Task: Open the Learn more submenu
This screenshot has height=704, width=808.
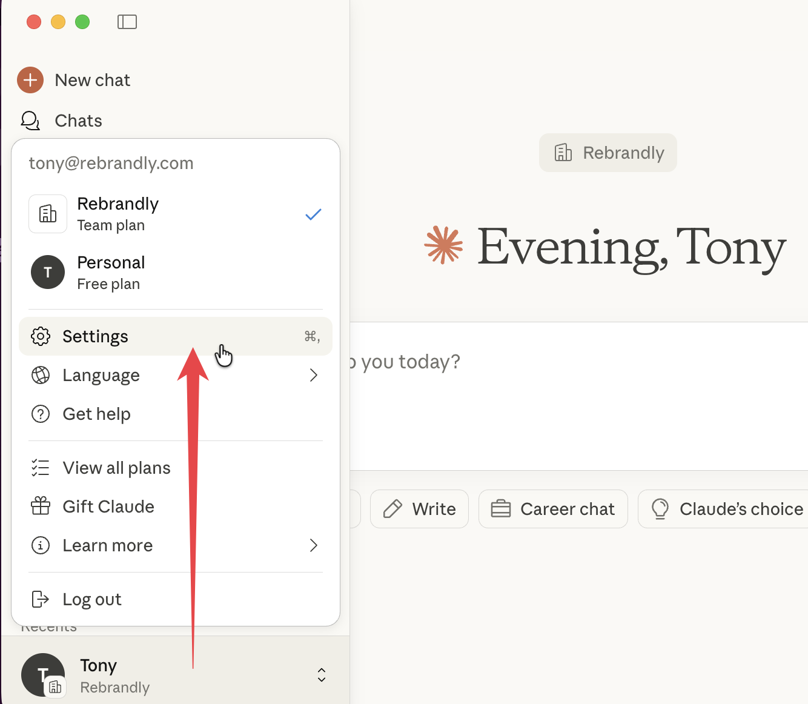Action: click(x=176, y=545)
